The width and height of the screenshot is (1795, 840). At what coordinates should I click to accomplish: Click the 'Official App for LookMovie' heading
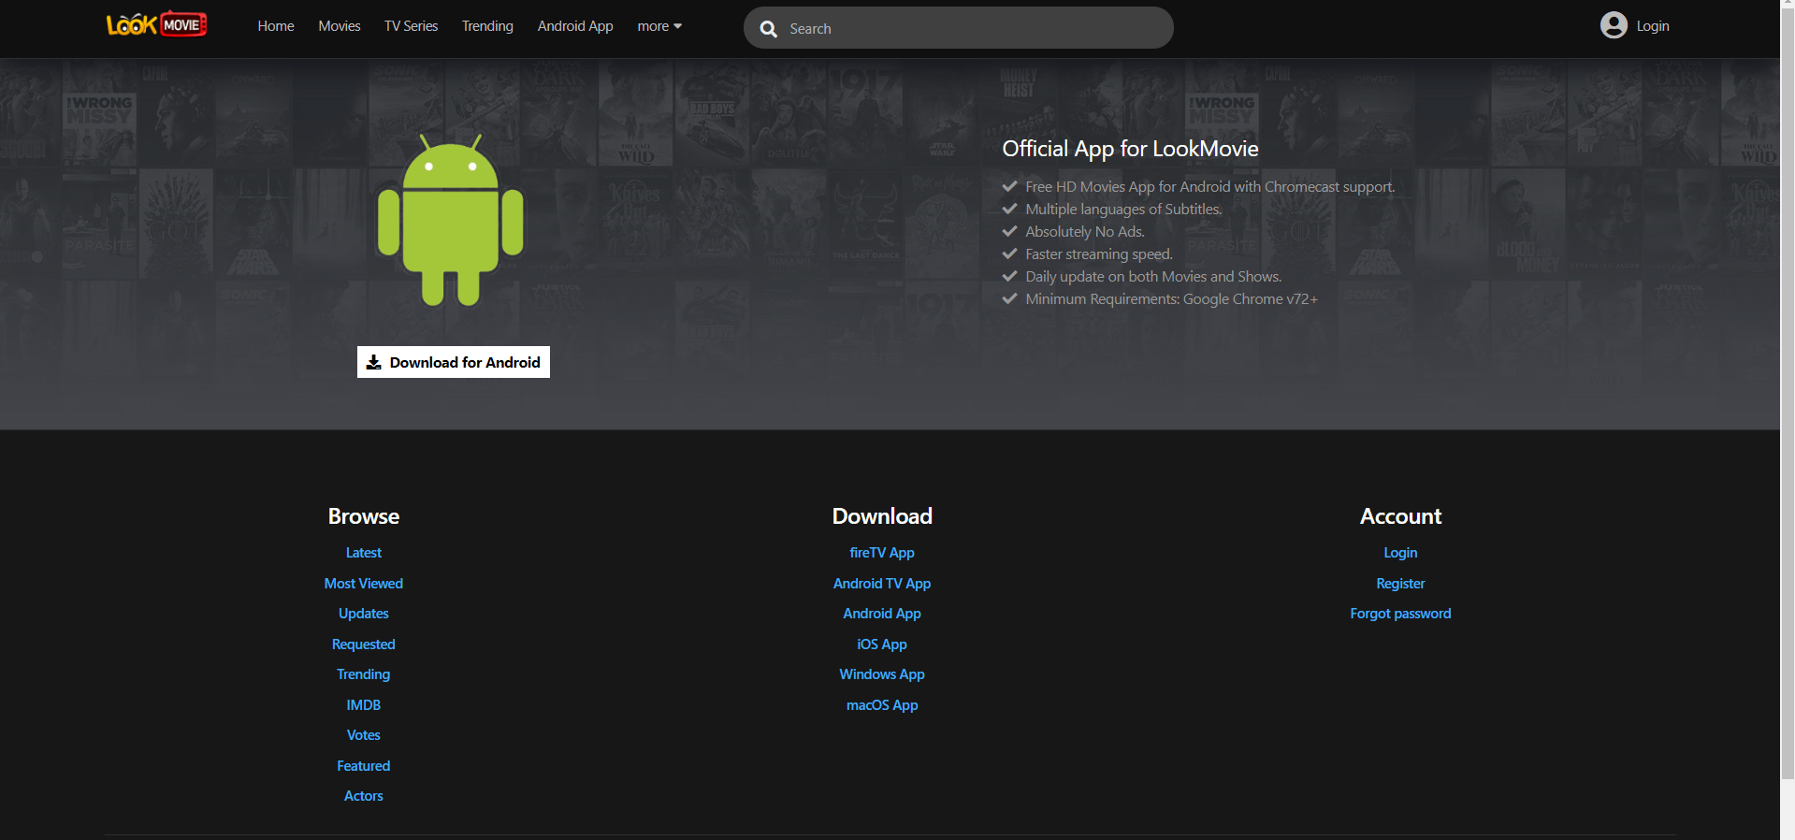click(1130, 149)
